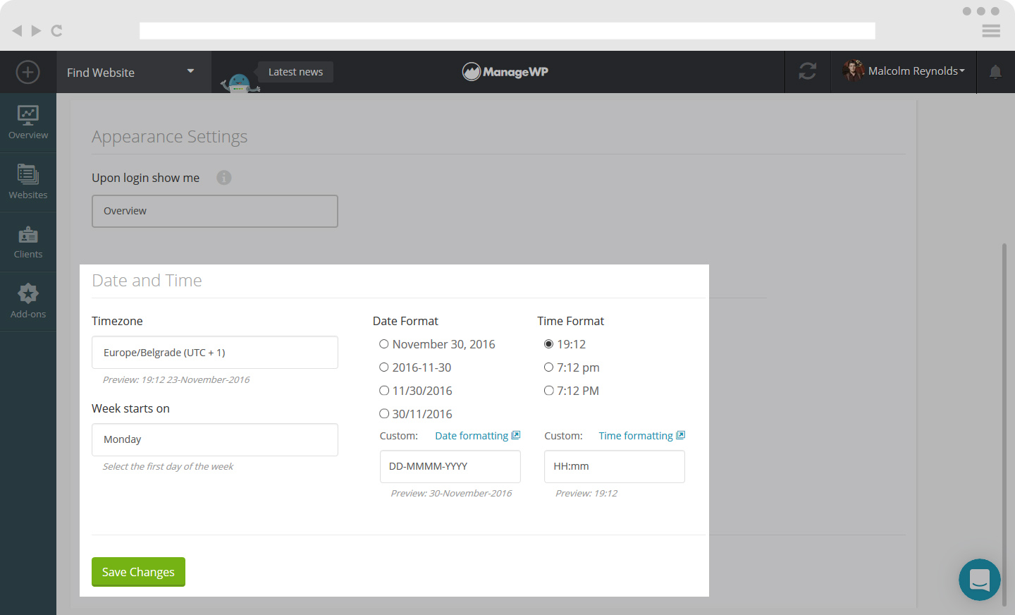This screenshot has height=615, width=1015.
Task: Click the ManageWP logo
Action: [x=505, y=71]
